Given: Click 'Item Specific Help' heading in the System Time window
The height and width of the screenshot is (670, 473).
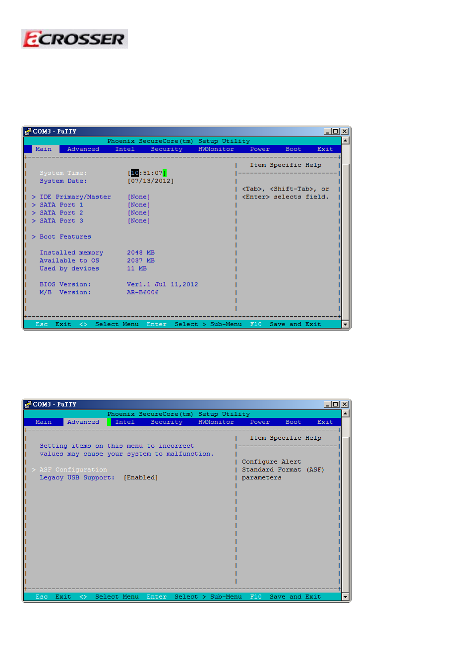Looking at the screenshot, I should [286, 165].
